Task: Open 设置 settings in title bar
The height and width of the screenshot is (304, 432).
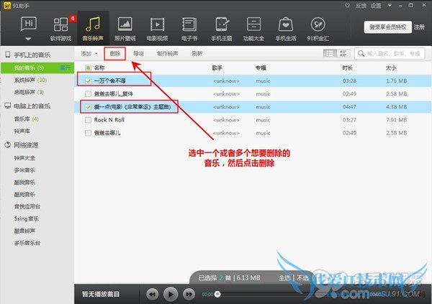Action: click(376, 6)
